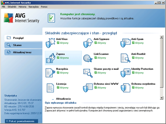The height and width of the screenshot is (124, 166).
Task: Click the components list scrollbar thumb
Action: (162, 63)
